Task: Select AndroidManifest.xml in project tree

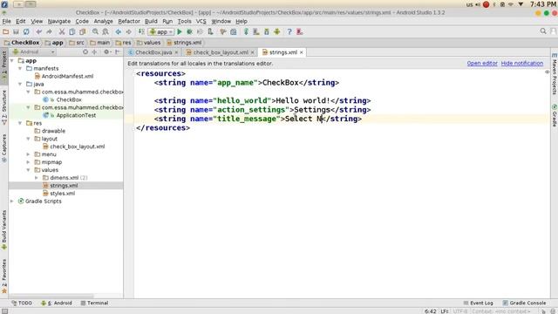Action: coord(64,76)
